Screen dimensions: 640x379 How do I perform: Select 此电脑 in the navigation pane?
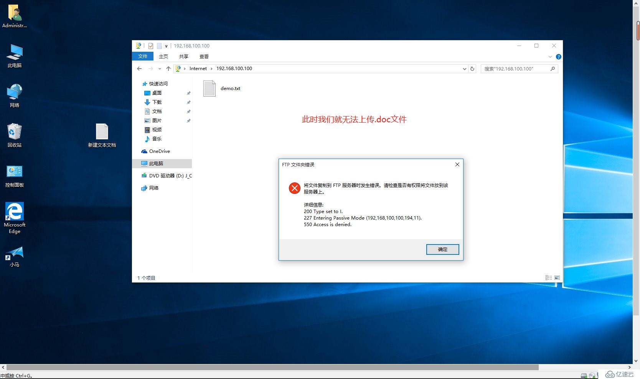click(162, 163)
